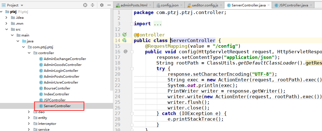Image resolution: width=322 pixels, height=131 pixels.
Task: Expand the .mvn folder
Action: pos(6,23)
